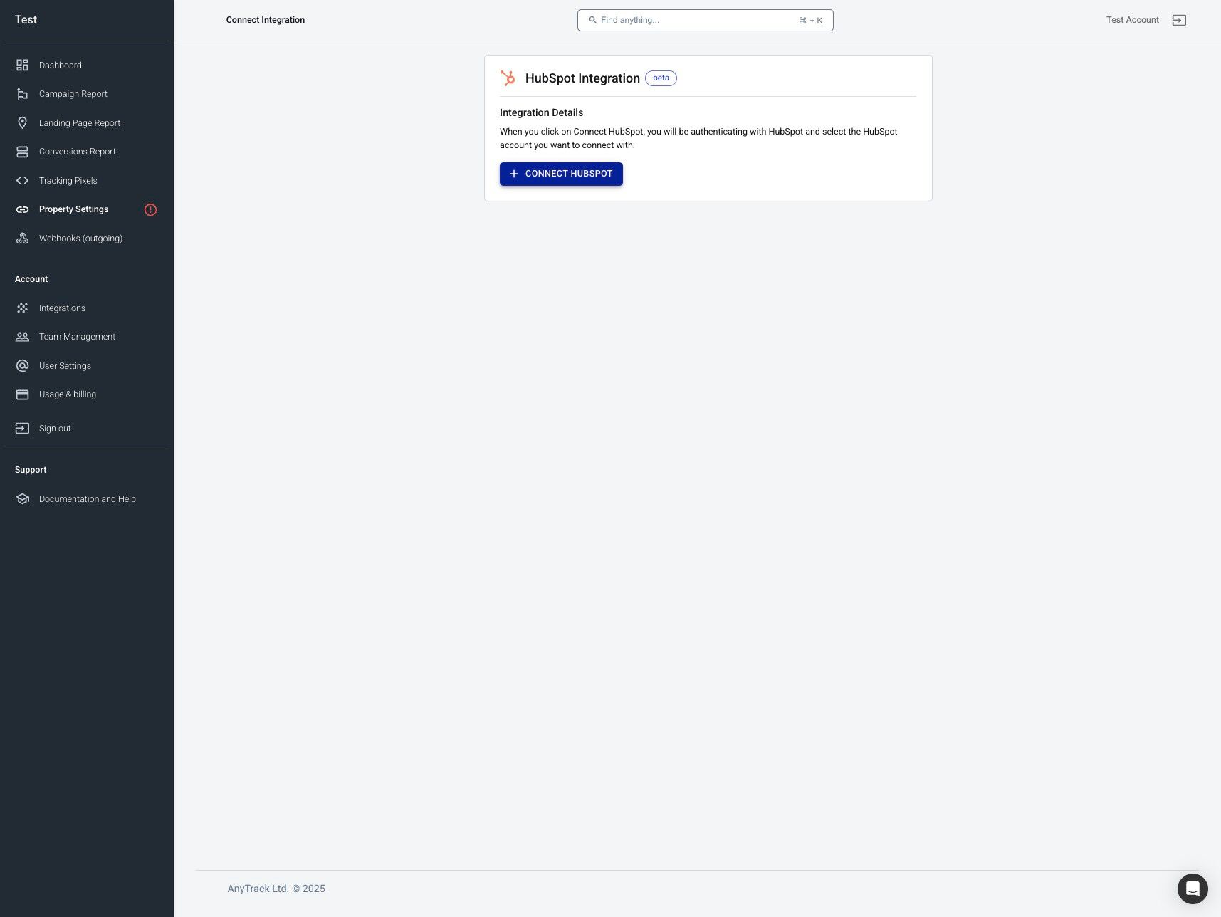This screenshot has height=917, width=1221.
Task: Click the Test Account label
Action: pos(1132,20)
